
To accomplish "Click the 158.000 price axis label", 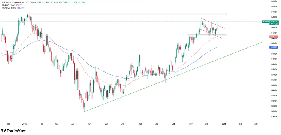I will 274,17.
